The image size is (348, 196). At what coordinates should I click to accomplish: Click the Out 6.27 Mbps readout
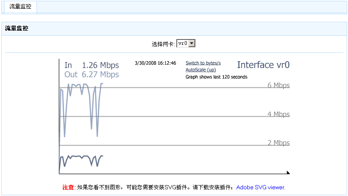[x=92, y=75]
